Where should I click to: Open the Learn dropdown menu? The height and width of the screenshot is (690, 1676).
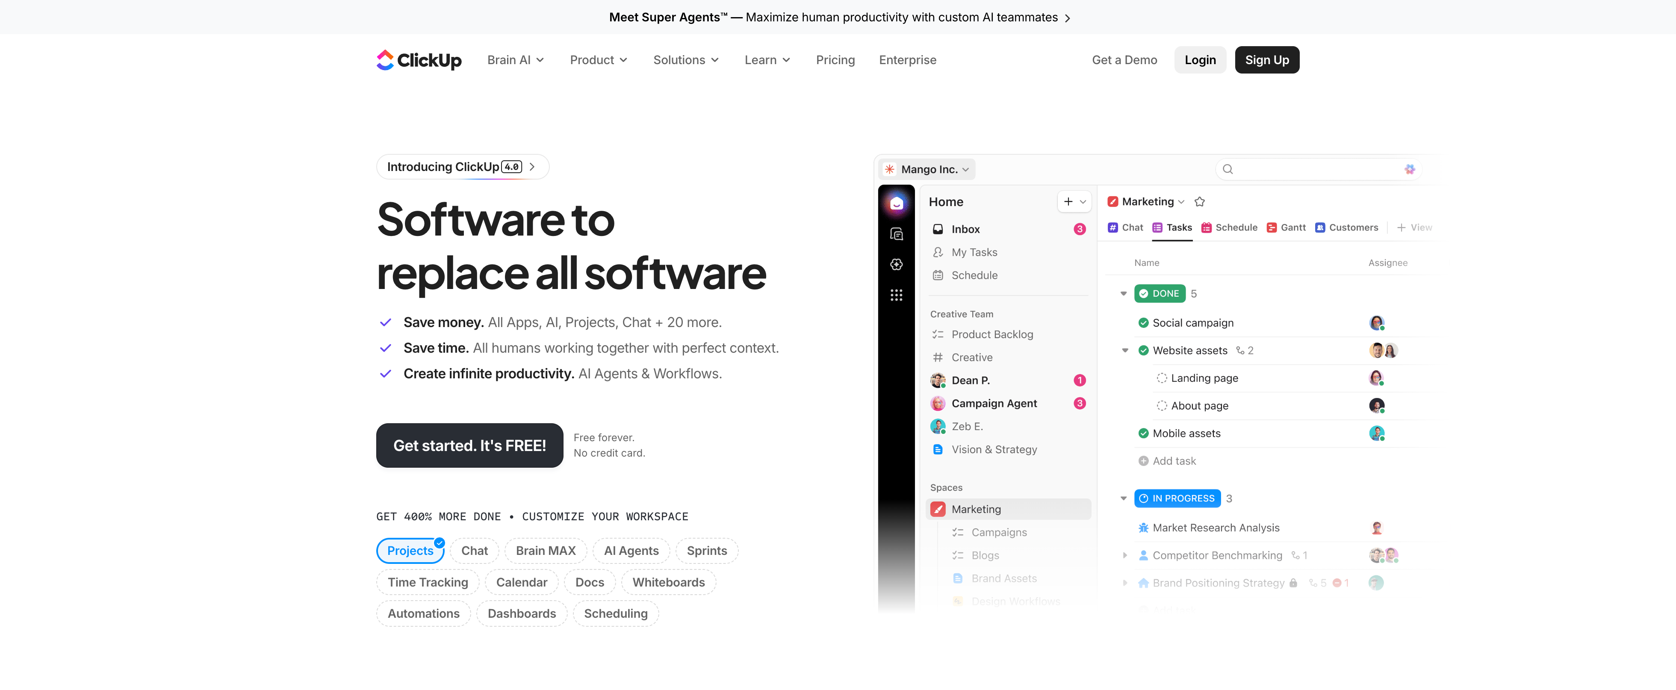[x=767, y=60]
